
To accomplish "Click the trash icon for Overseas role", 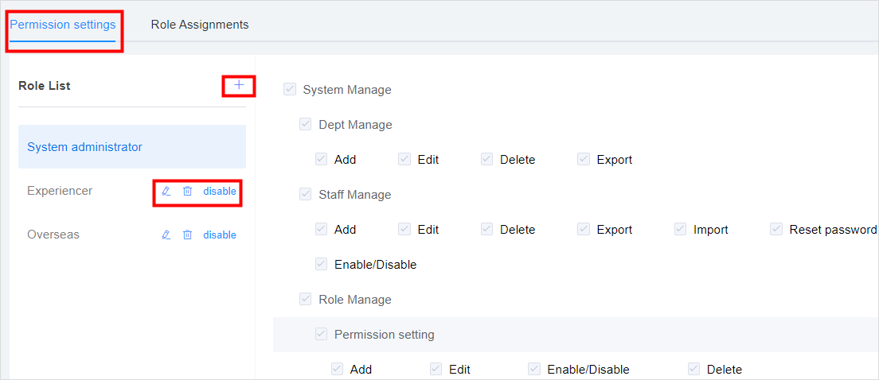I will coord(188,235).
